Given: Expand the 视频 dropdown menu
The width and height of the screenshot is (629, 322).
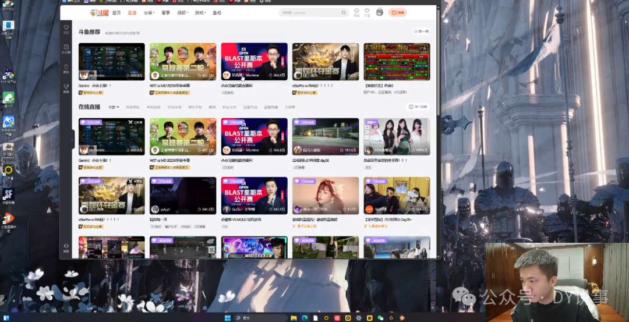Looking at the screenshot, I should (183, 13).
